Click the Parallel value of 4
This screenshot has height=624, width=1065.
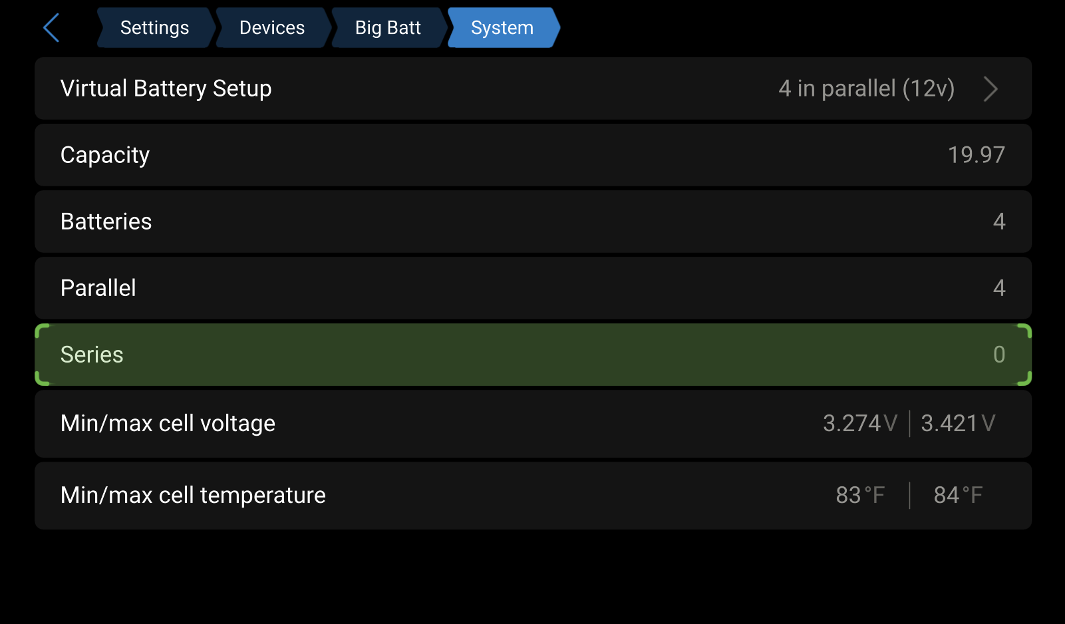[998, 288]
